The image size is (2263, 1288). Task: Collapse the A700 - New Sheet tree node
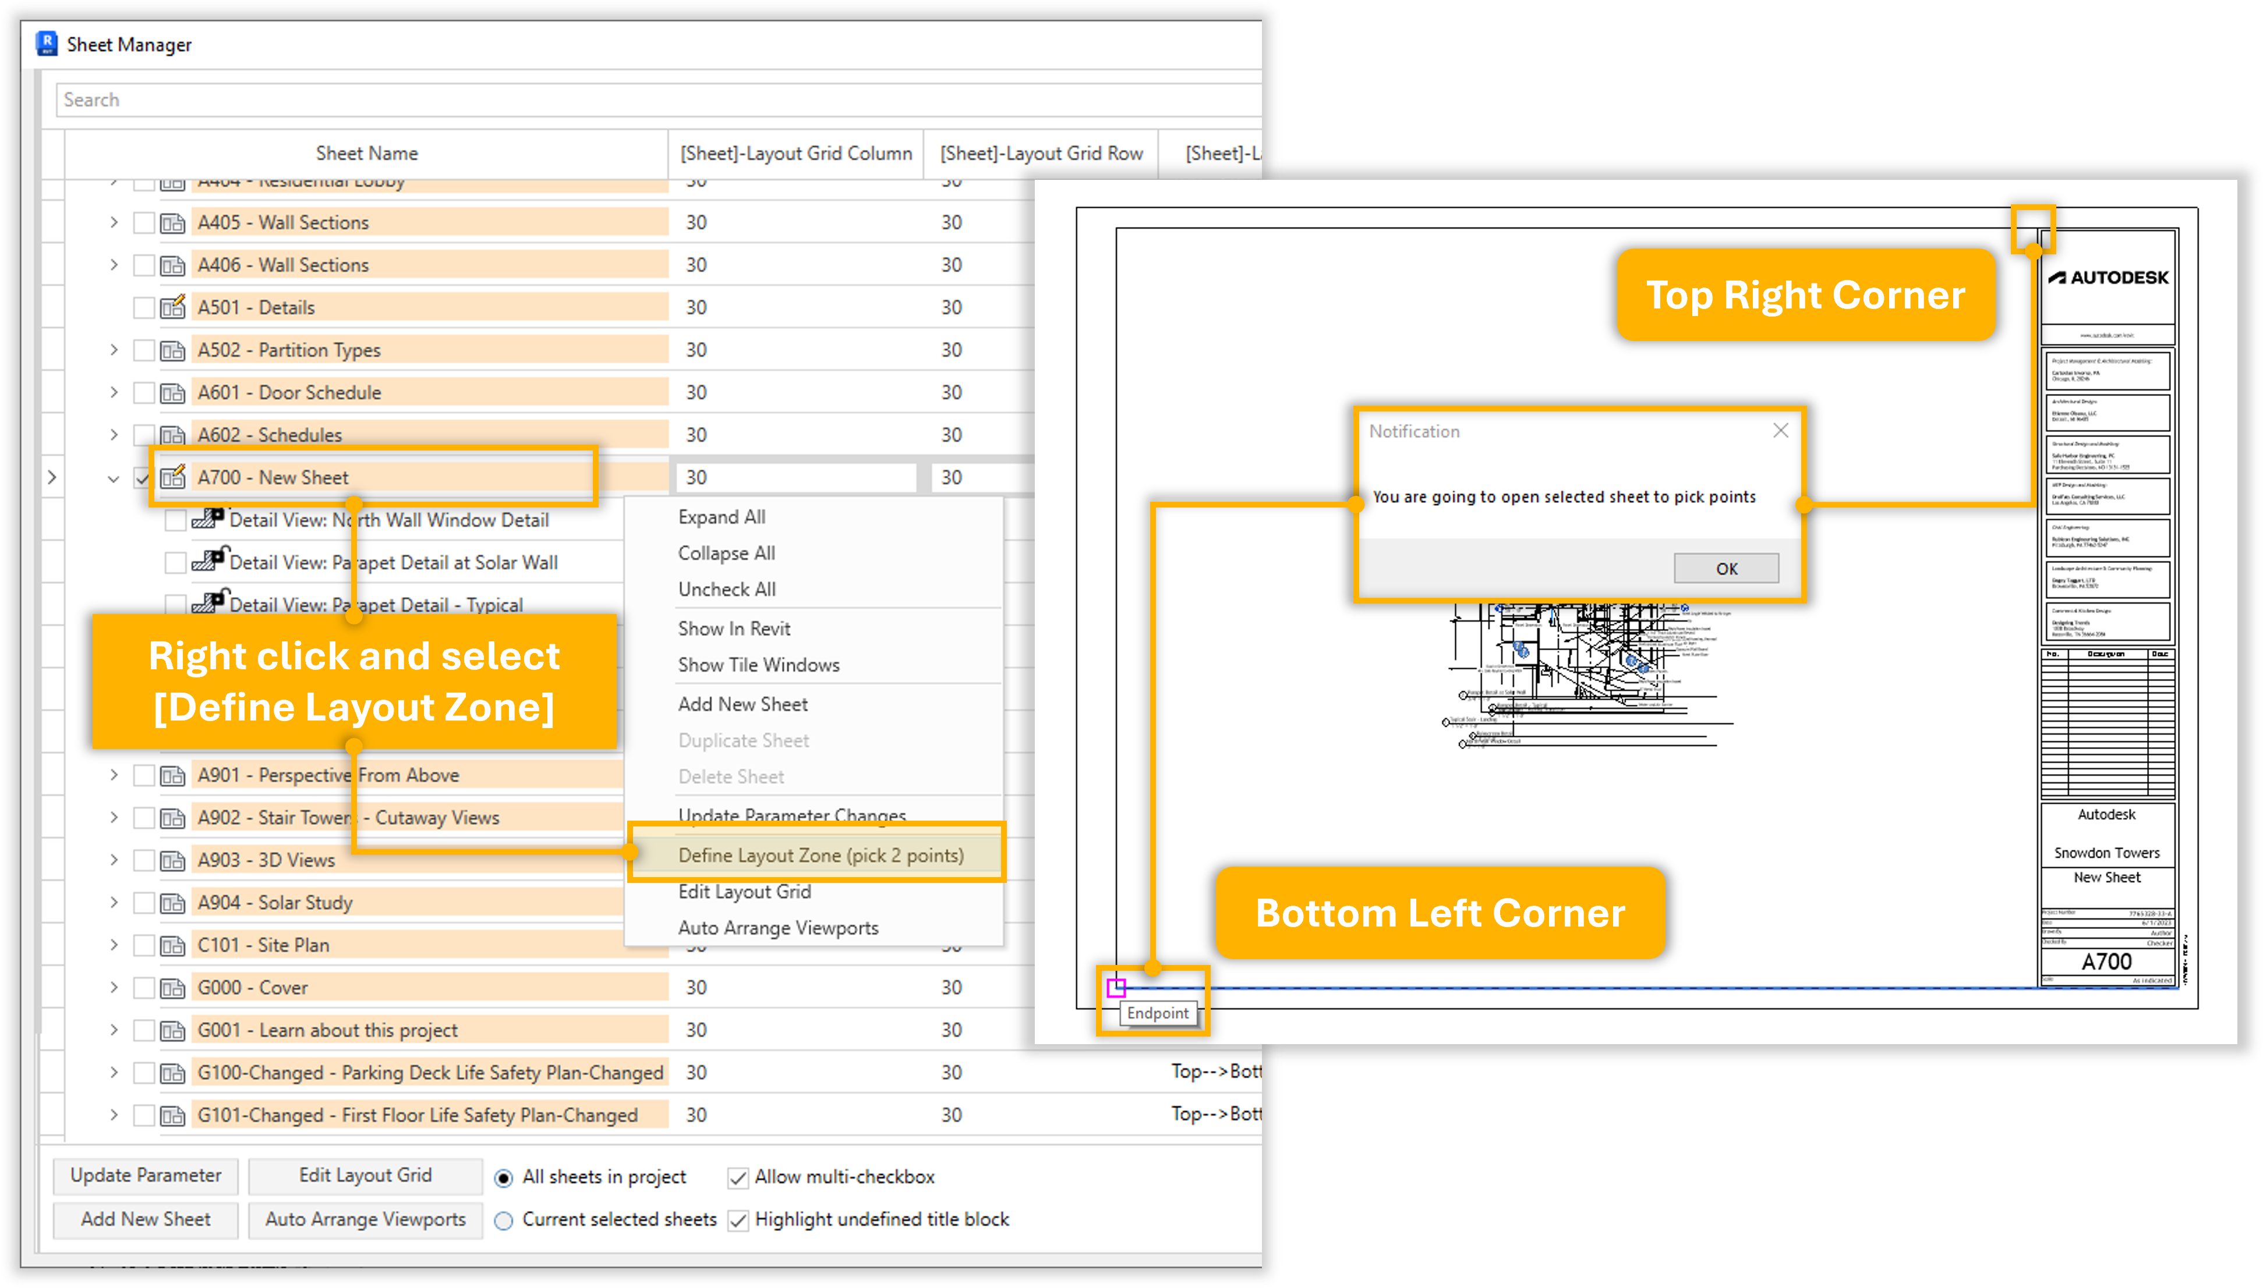(114, 478)
